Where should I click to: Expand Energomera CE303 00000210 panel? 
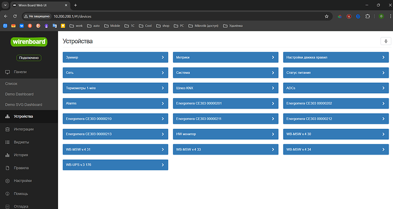pyautogui.click(x=115, y=119)
